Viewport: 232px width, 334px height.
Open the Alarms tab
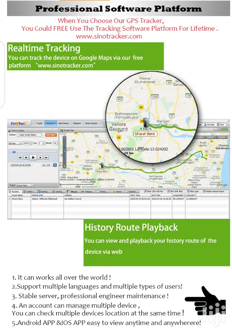117,192
